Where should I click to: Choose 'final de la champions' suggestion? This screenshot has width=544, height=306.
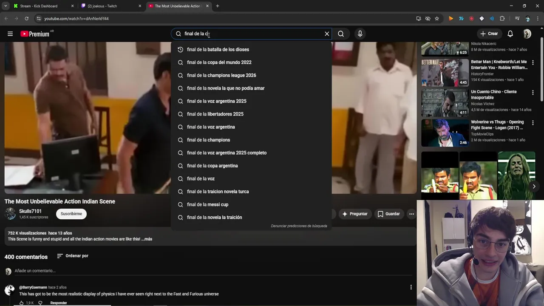[251, 140]
